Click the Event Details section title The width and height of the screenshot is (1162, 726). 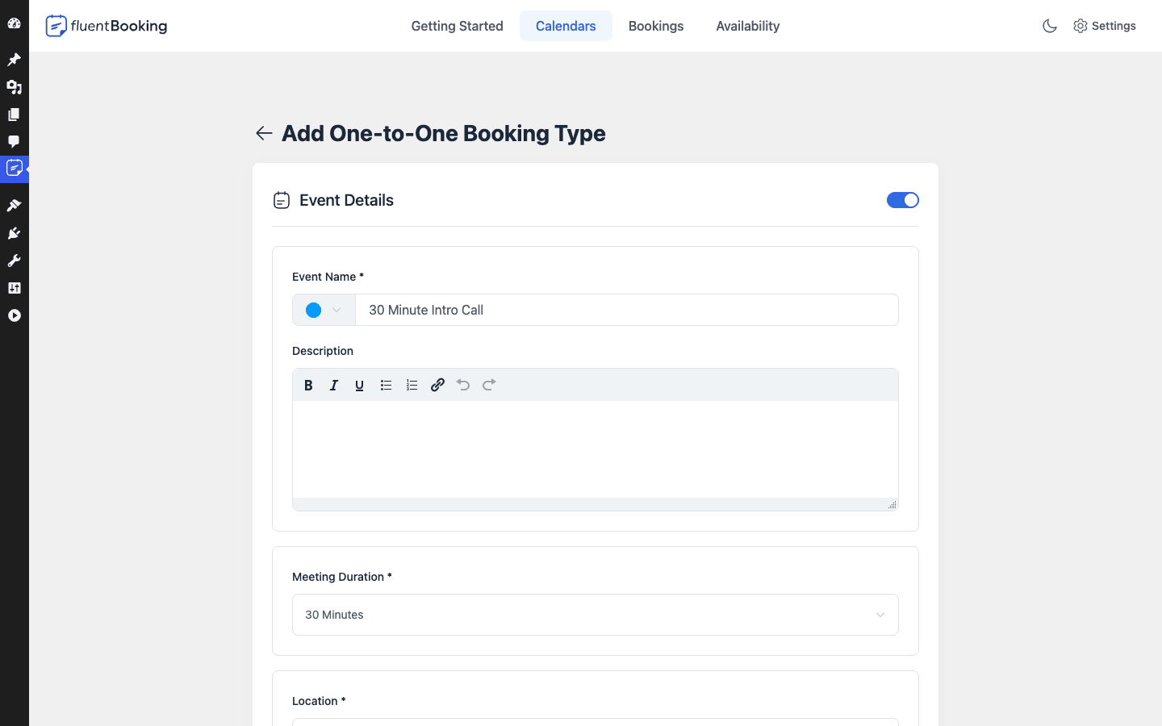(347, 200)
